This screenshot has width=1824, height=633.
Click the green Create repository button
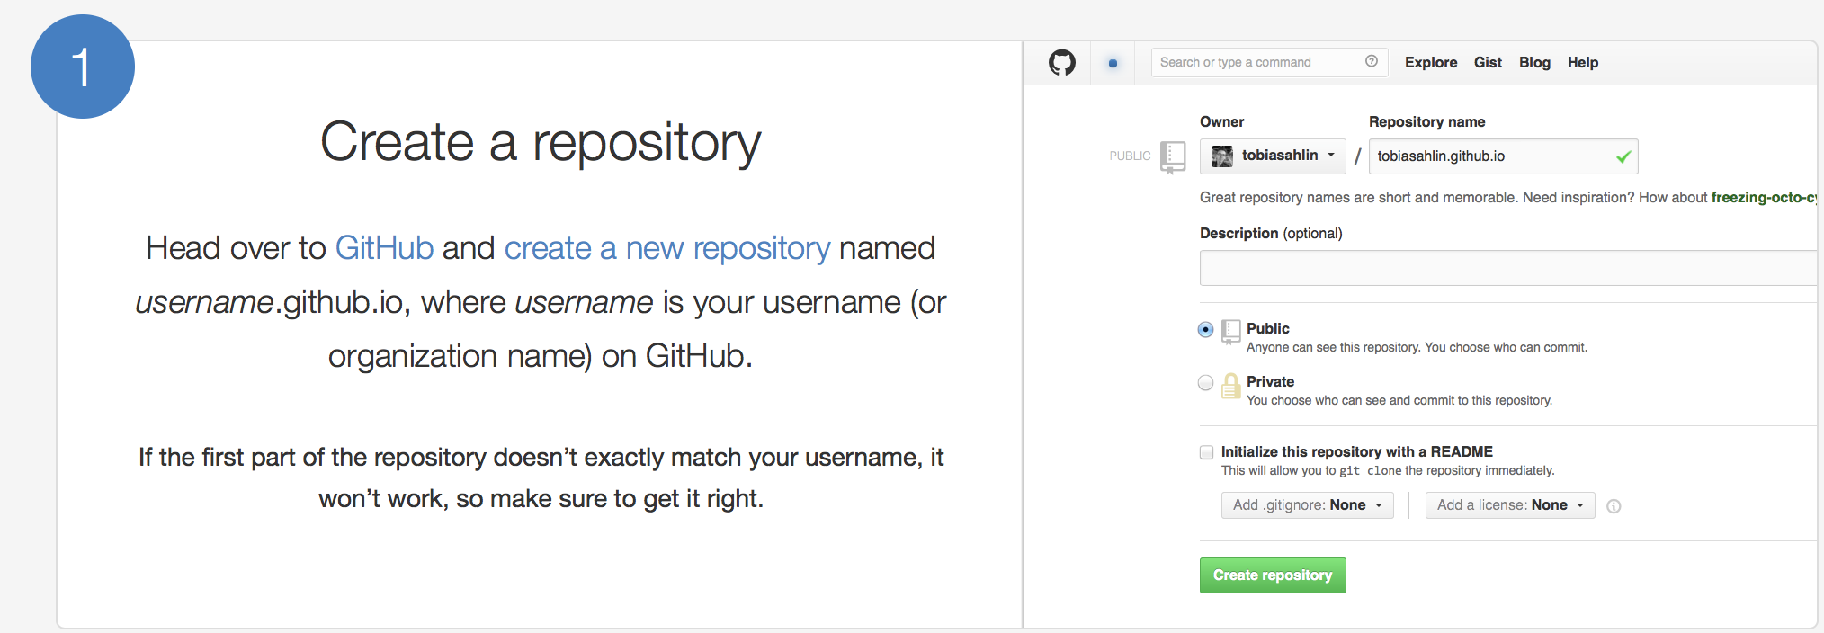click(1273, 575)
